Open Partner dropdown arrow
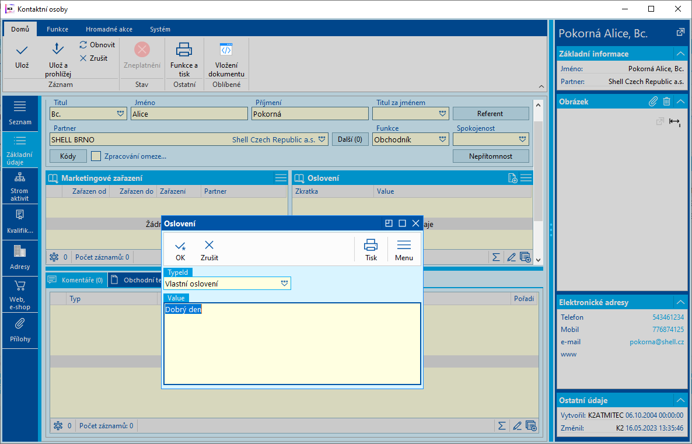 coord(322,139)
